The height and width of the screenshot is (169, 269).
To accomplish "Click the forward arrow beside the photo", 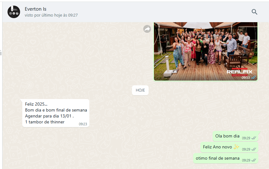I will 147,29.
